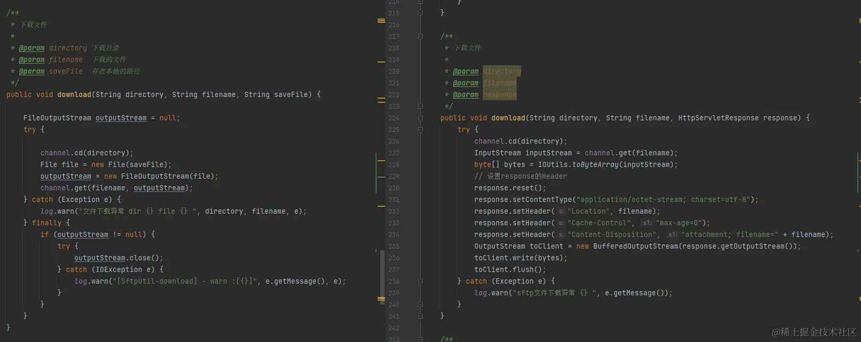Click highlighted 'response' param in right Javadoc
The height and width of the screenshot is (342, 861).
pyautogui.click(x=500, y=94)
